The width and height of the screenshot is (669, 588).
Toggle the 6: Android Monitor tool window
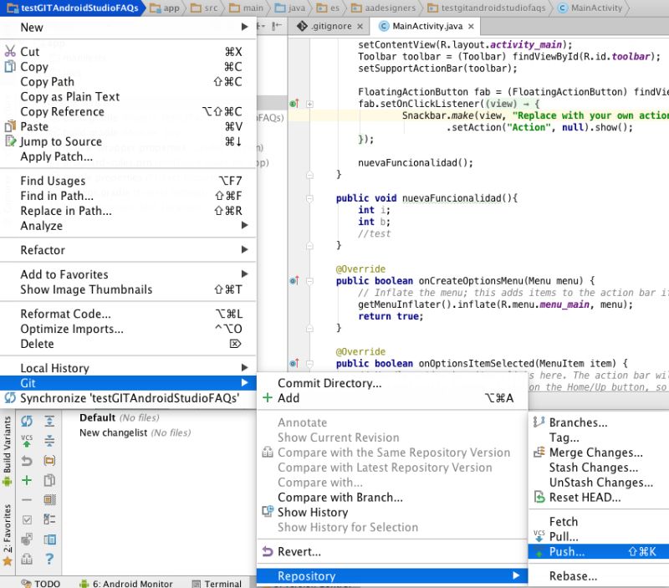coord(126,583)
